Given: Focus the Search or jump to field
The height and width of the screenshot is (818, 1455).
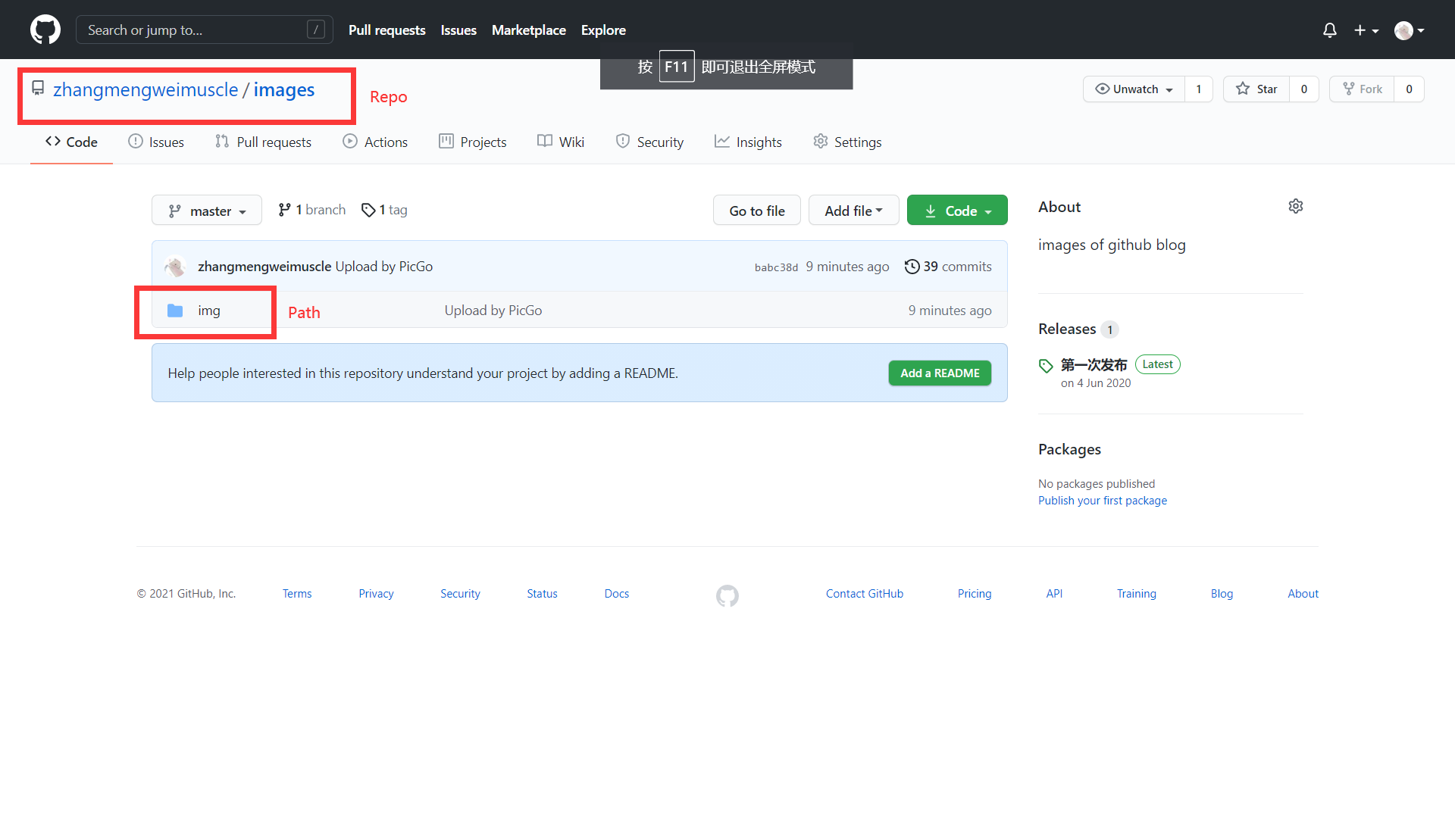Looking at the screenshot, I should click(x=205, y=30).
